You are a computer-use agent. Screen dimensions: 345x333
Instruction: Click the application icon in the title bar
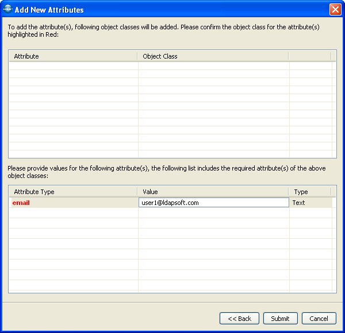[7, 9]
